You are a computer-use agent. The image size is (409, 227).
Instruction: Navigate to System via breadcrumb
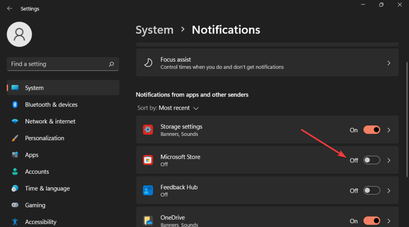[155, 30]
